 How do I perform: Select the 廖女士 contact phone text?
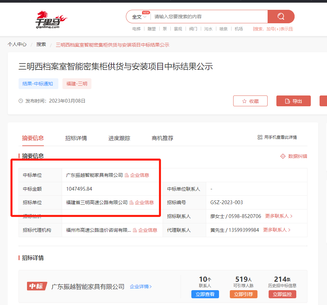tap(236, 216)
